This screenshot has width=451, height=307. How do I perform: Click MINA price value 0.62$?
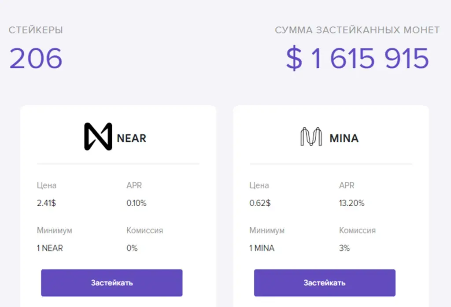[x=260, y=203]
